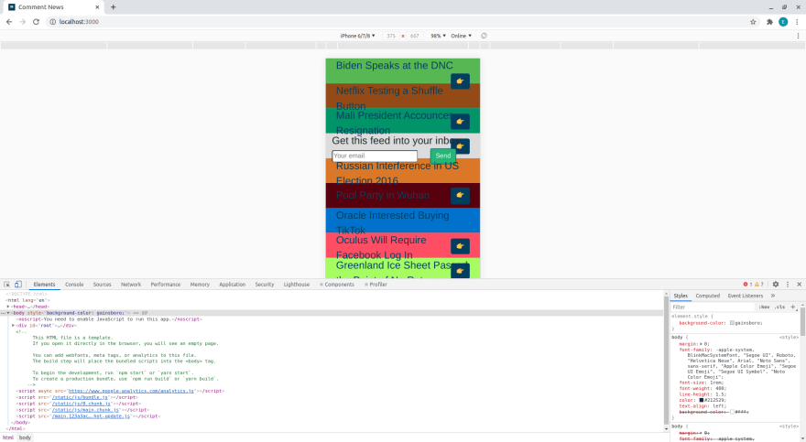Screen dimensions: 806x442
Task: Click the gainsboro color swatch
Action: 732,323
